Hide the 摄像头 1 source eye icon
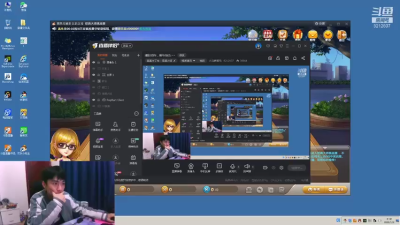 click(93, 62)
